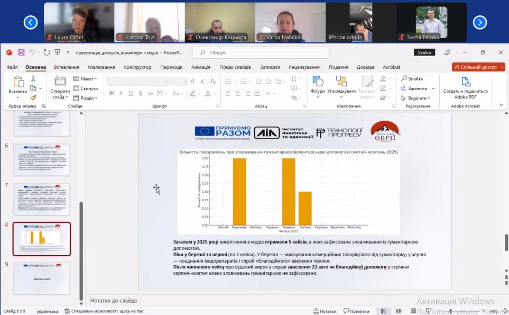
Task: Click the Знайти (Find) button
Action: tap(412, 79)
